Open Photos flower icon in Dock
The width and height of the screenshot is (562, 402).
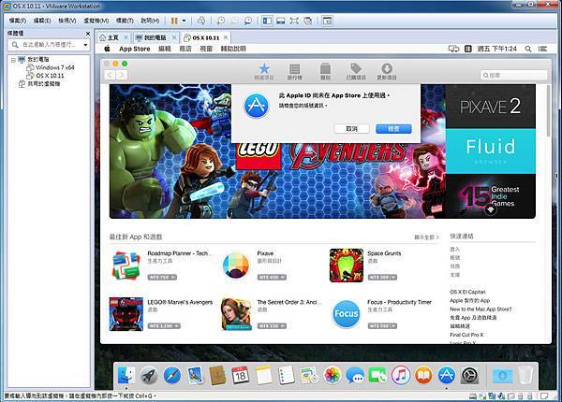coord(333,375)
